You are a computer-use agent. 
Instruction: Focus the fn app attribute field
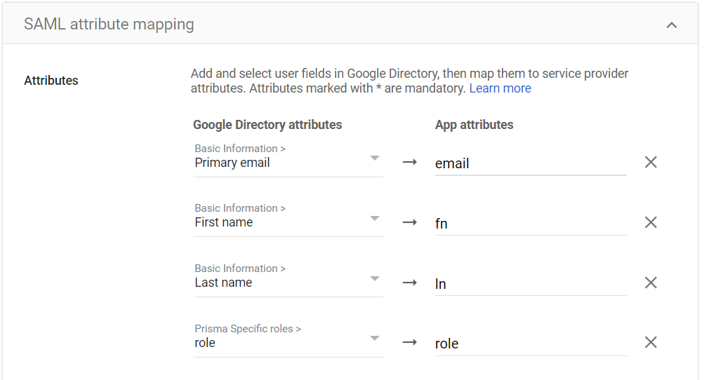pos(530,224)
